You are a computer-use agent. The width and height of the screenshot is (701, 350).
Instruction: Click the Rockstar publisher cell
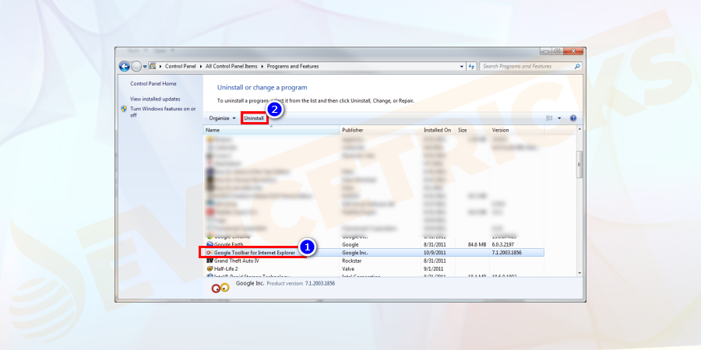[351, 261]
